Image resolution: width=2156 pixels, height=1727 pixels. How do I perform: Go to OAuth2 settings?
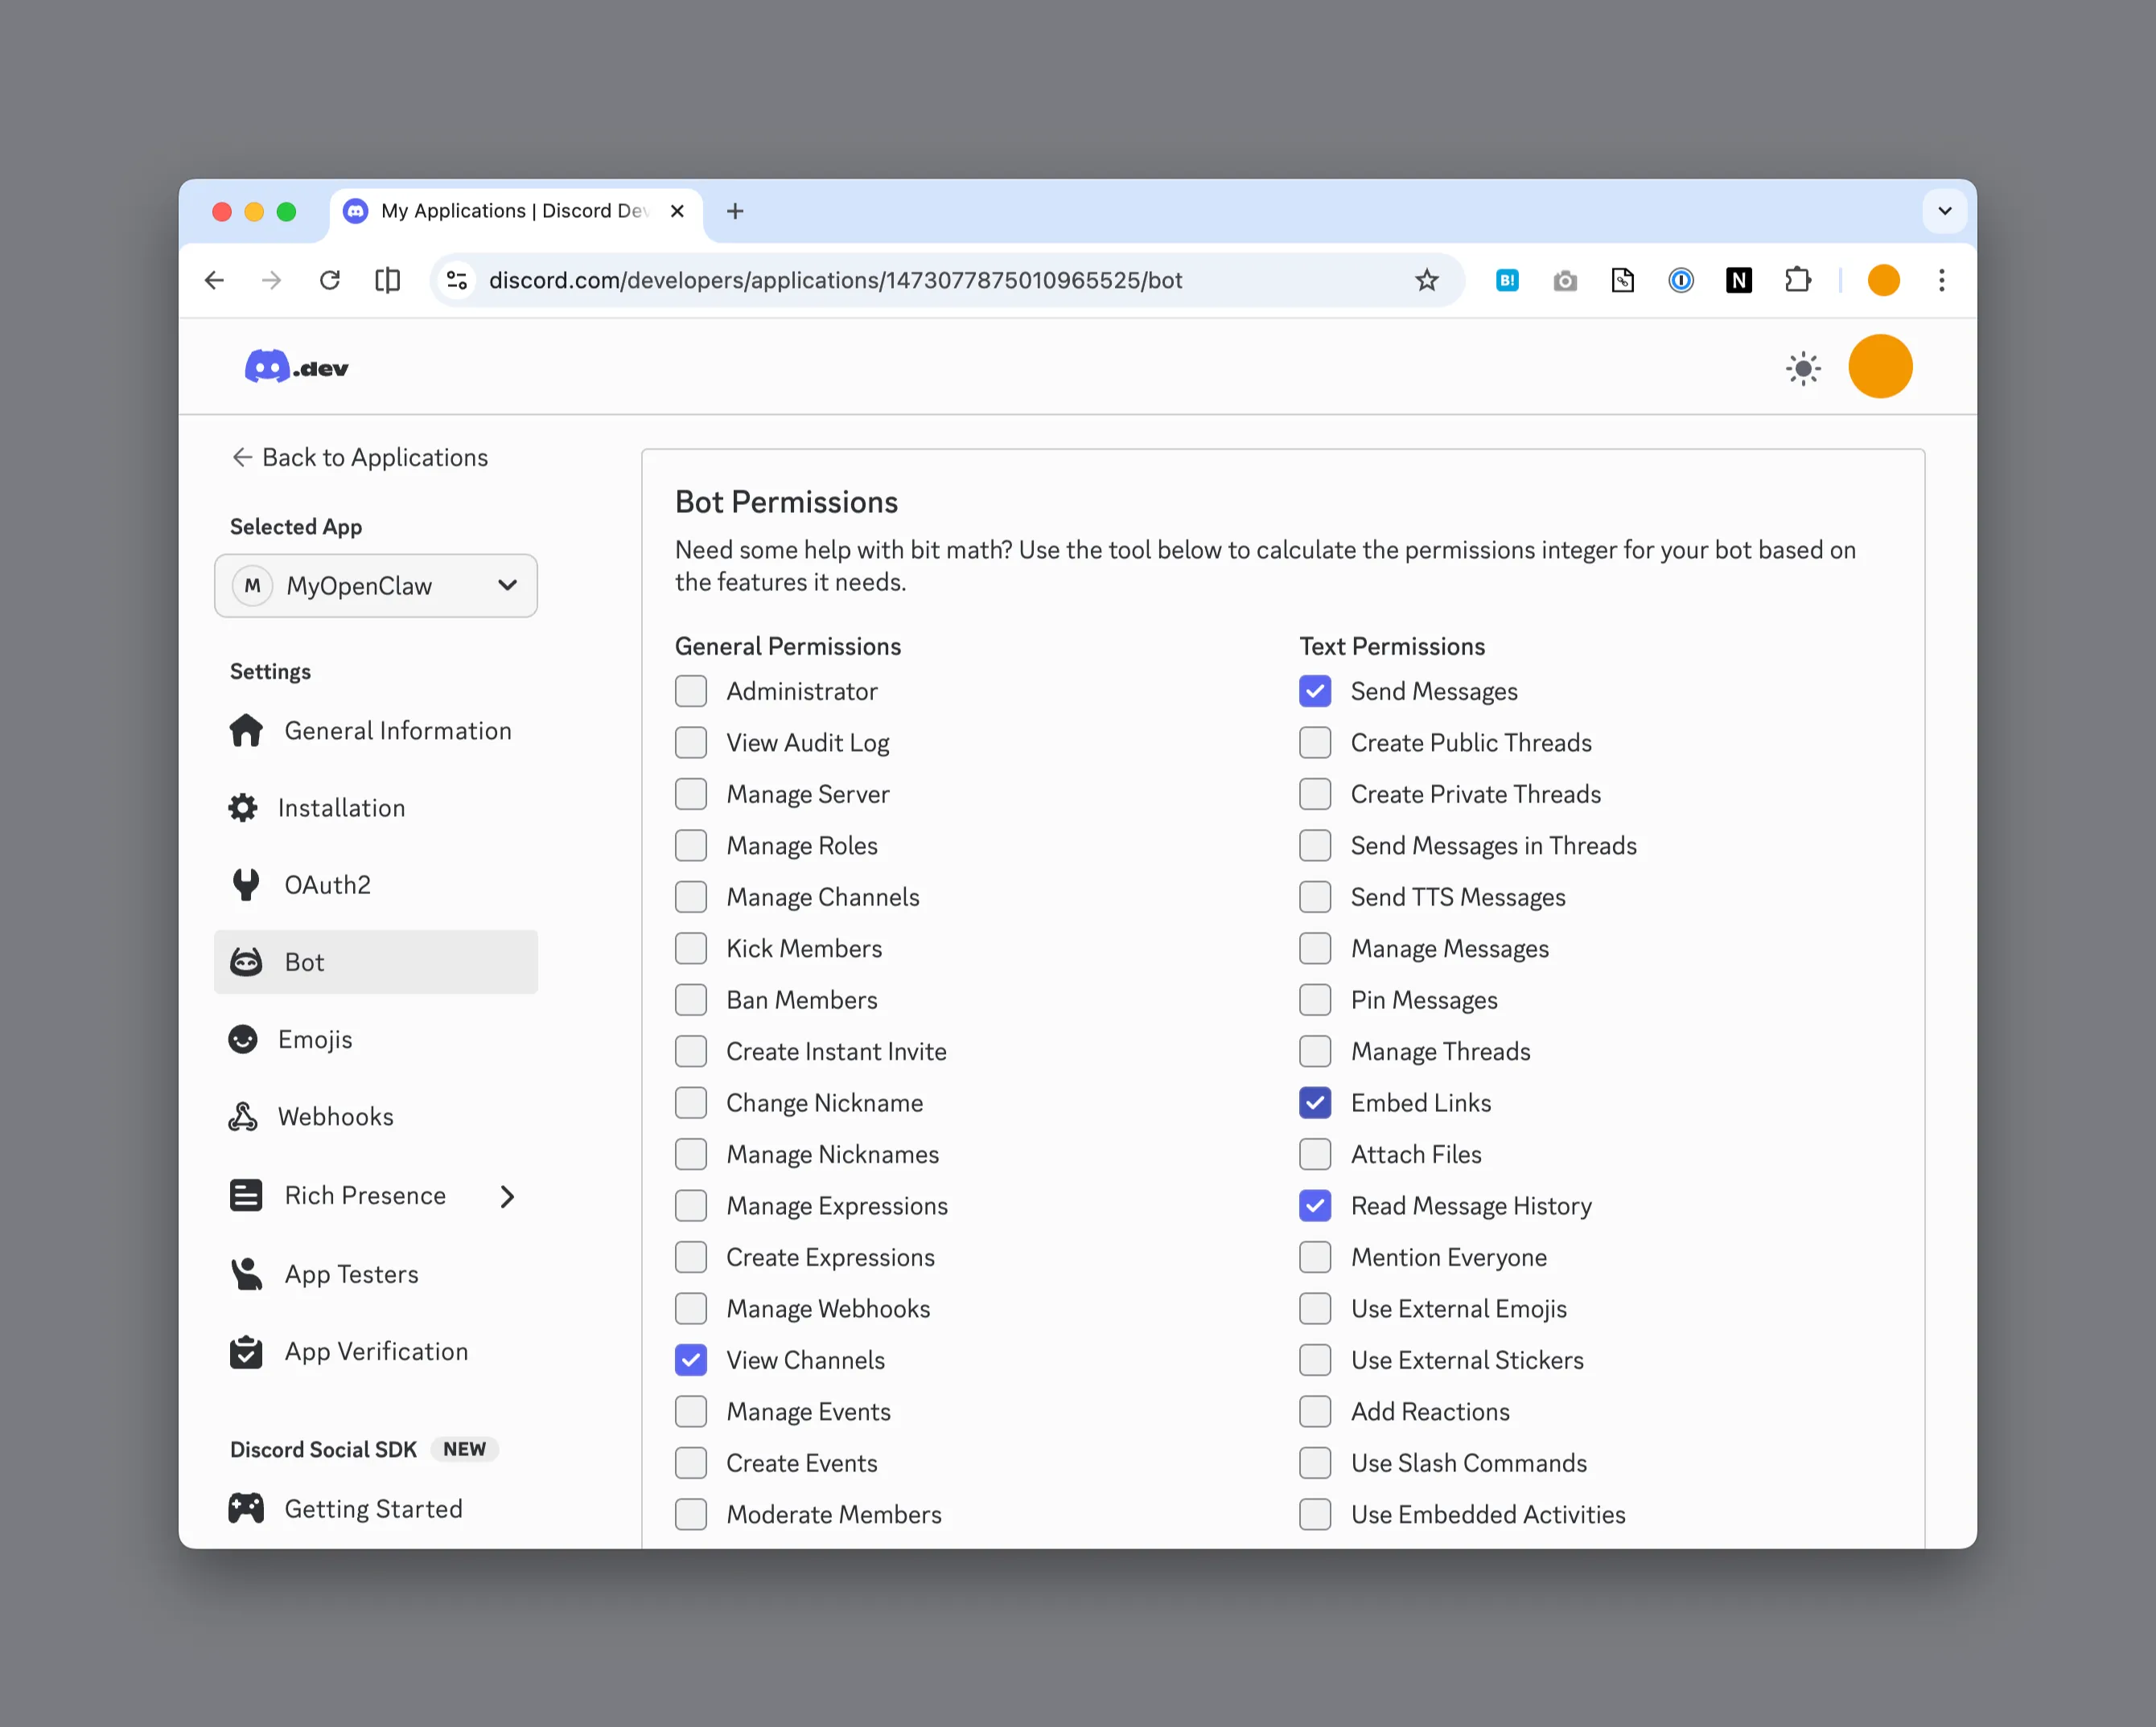pyautogui.click(x=327, y=885)
